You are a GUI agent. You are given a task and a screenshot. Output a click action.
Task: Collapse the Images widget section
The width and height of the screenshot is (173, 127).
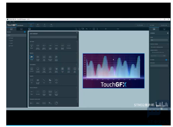76,53
